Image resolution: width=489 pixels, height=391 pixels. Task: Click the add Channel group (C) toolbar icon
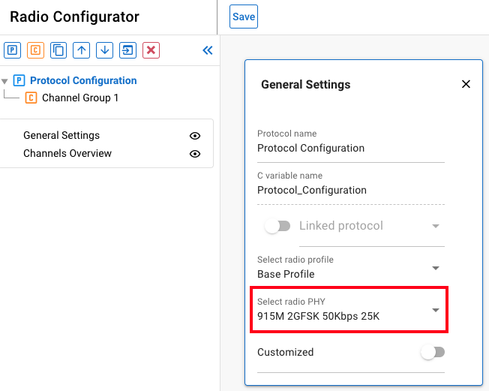pyautogui.click(x=35, y=50)
